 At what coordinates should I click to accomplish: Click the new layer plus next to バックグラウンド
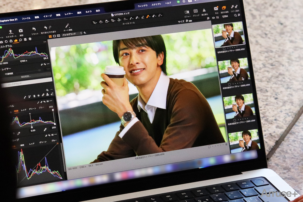click(85, 33)
